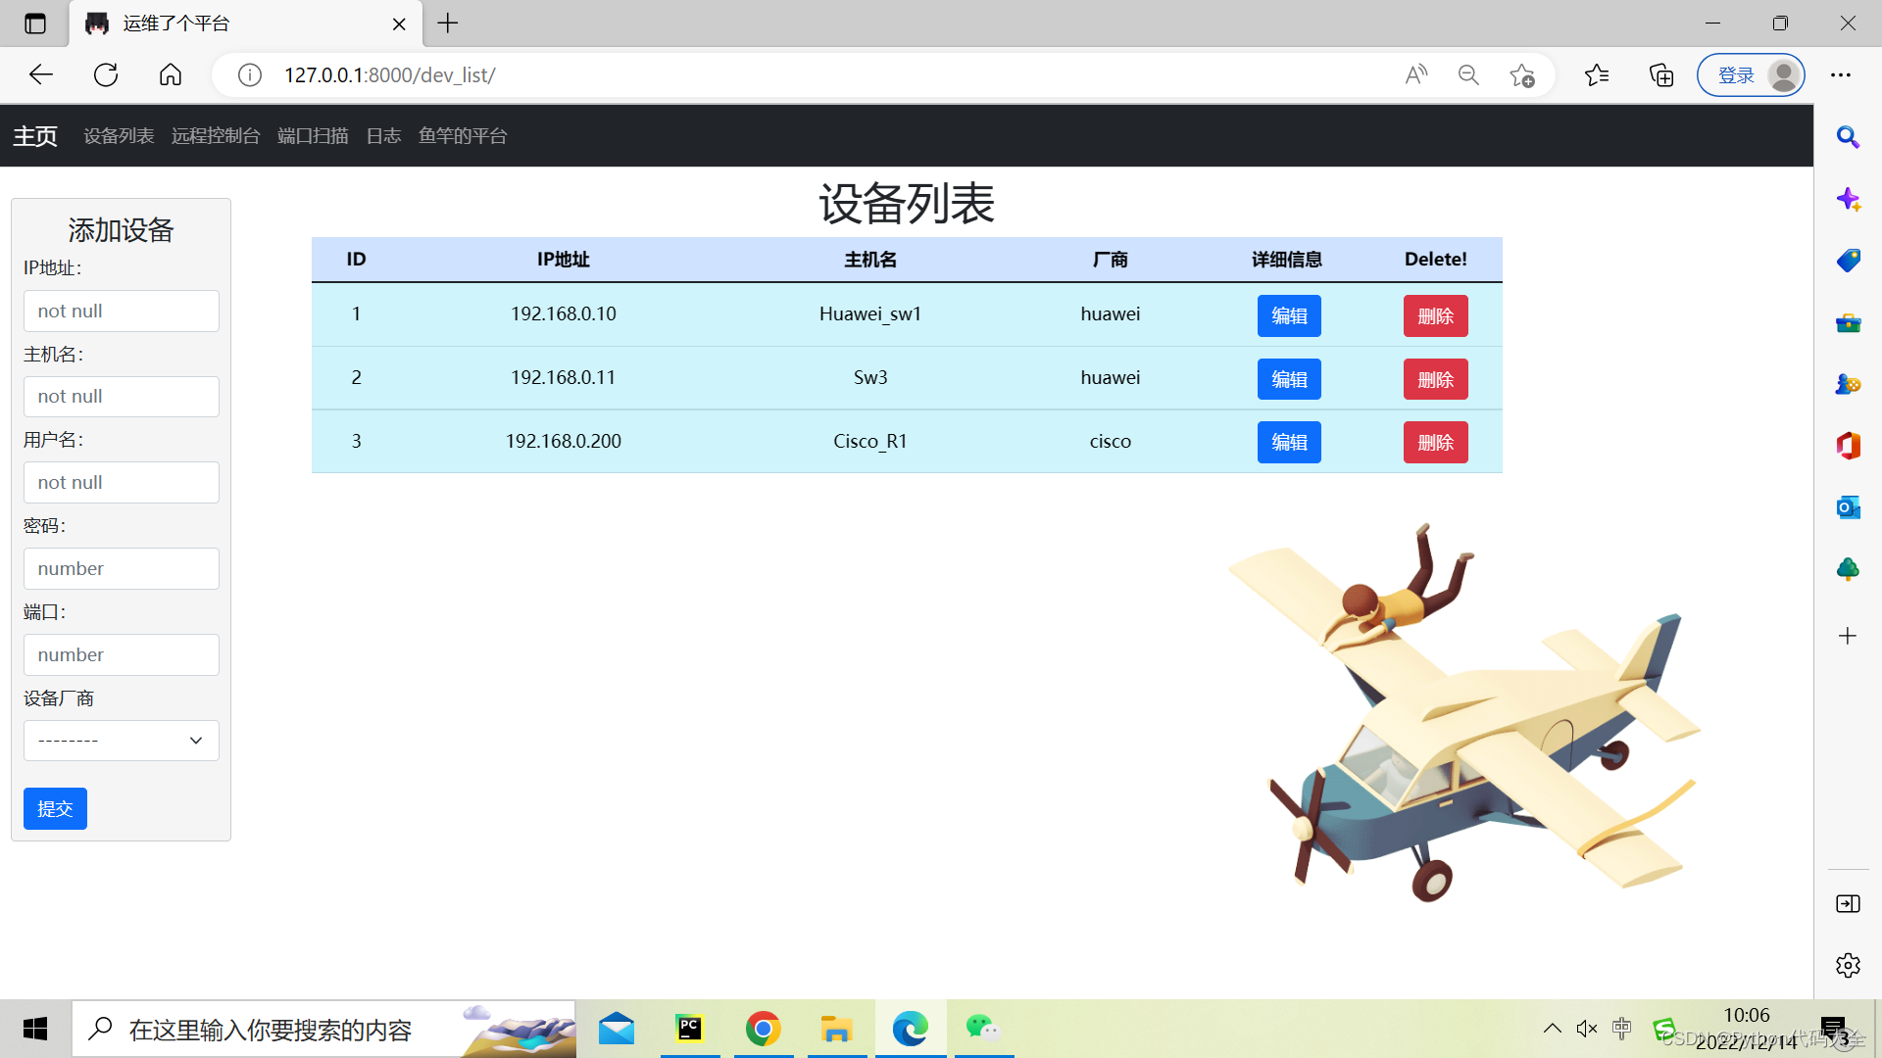Open sidebar settings gear
1882x1058 pixels.
[x=1848, y=965]
